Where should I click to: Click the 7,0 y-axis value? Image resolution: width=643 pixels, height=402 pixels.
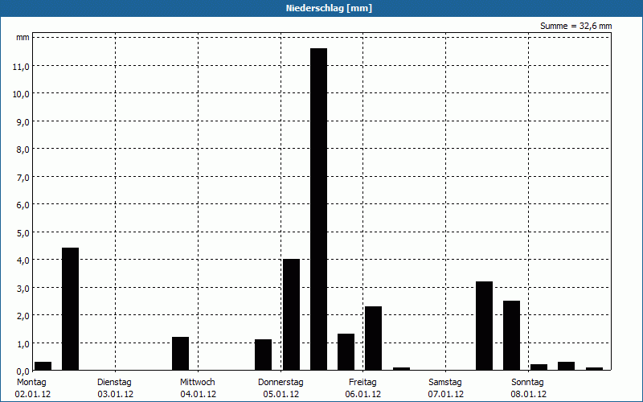tap(23, 177)
